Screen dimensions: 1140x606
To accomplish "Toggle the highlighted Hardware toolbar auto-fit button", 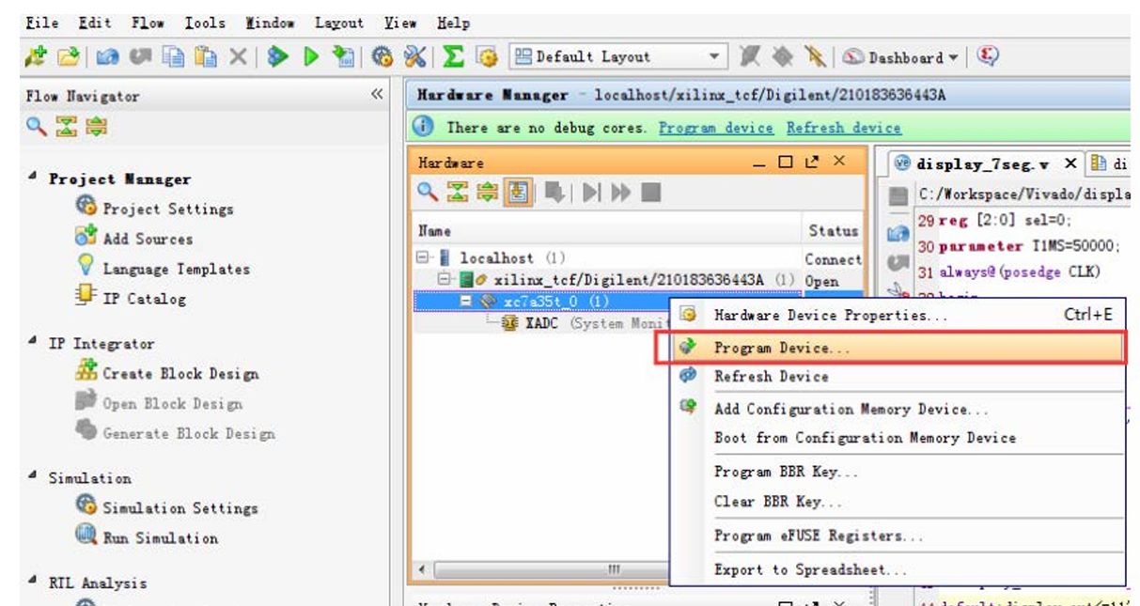I will pos(518,193).
